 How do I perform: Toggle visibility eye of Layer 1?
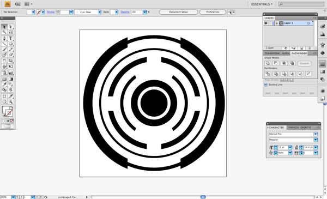pyautogui.click(x=266, y=23)
